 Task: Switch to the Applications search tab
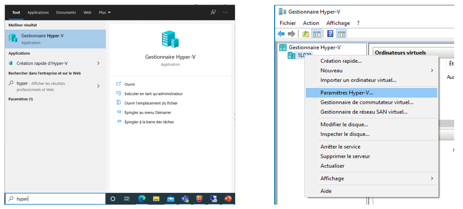(x=38, y=12)
